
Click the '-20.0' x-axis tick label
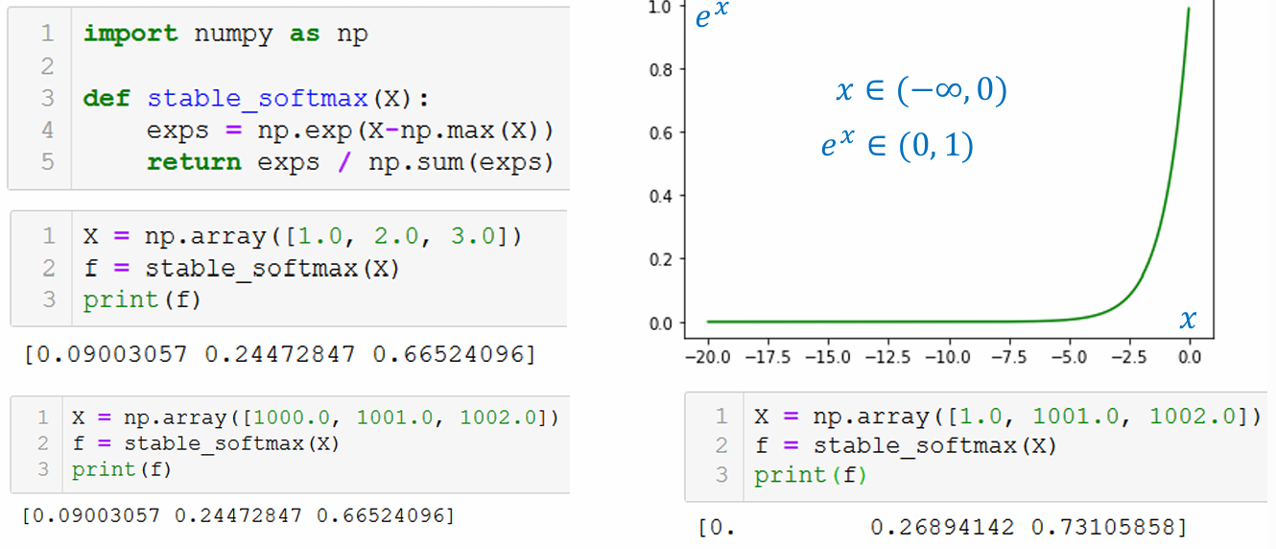(708, 357)
